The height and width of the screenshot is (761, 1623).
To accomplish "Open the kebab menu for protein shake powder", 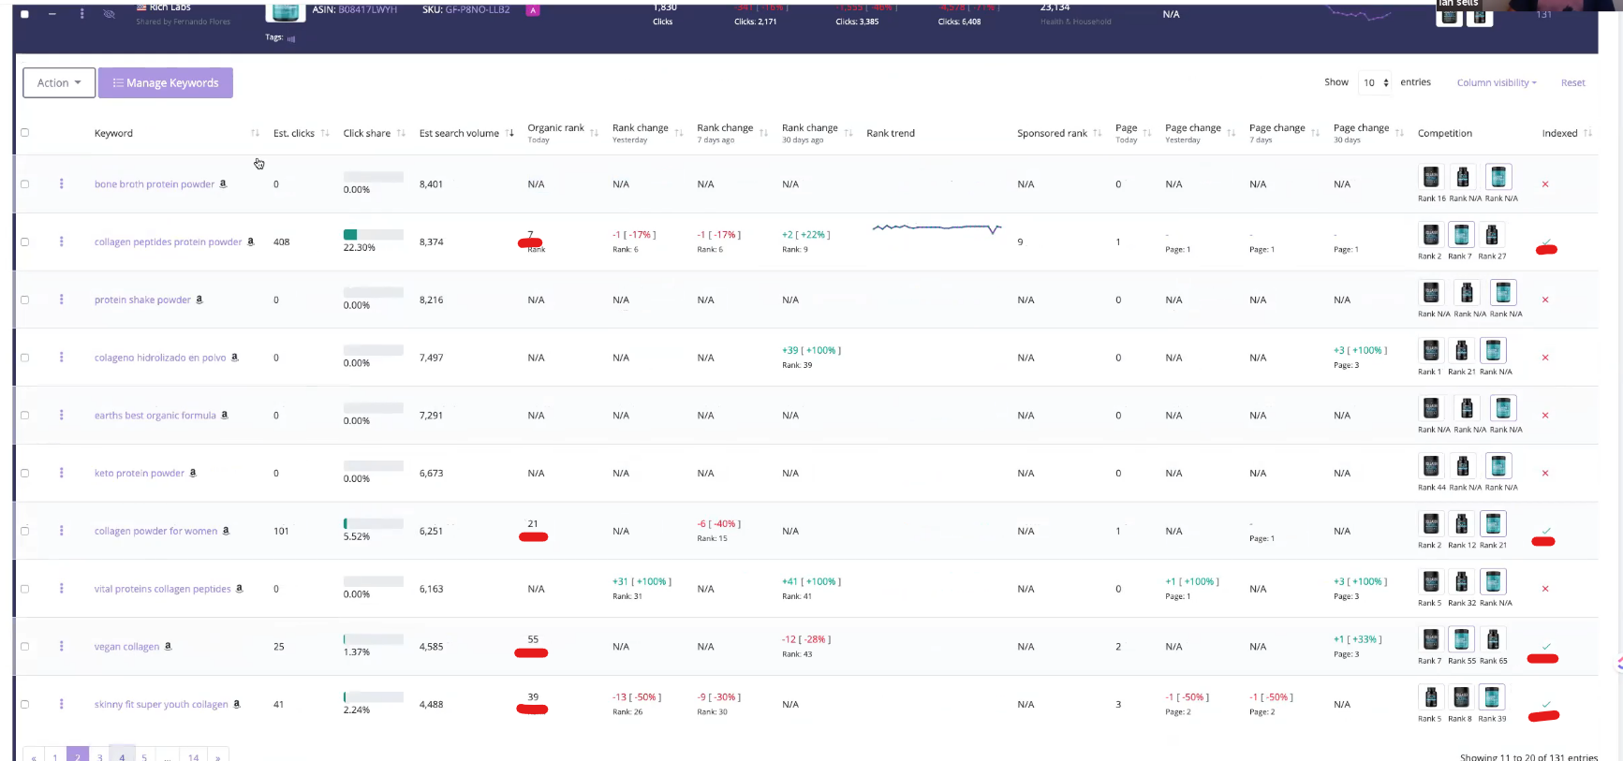I will 62,300.
